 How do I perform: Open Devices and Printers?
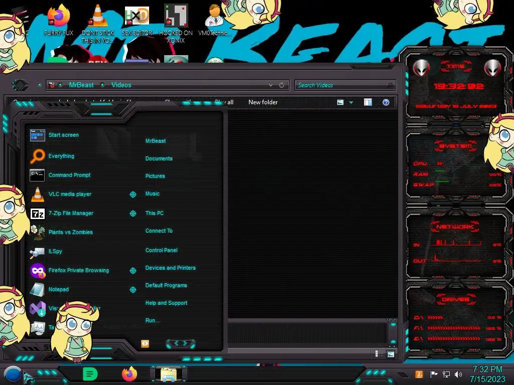171,268
